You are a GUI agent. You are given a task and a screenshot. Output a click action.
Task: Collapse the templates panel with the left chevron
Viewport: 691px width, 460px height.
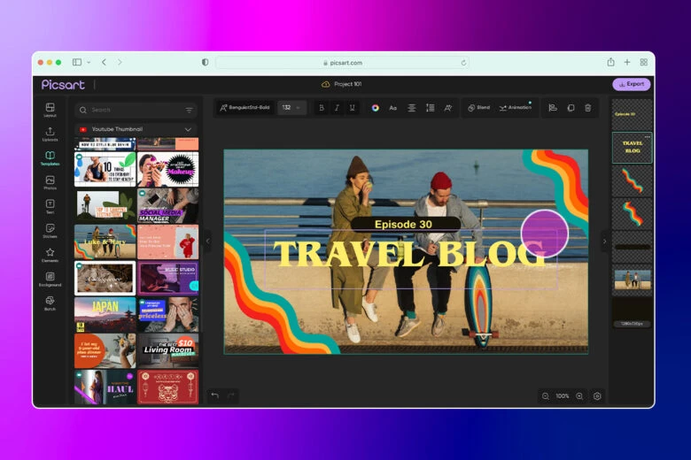[208, 241]
